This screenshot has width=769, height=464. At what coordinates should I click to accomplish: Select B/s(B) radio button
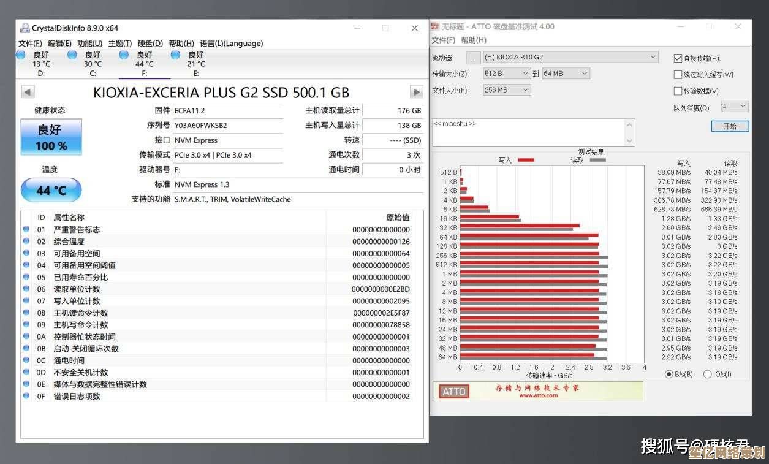pyautogui.click(x=669, y=374)
